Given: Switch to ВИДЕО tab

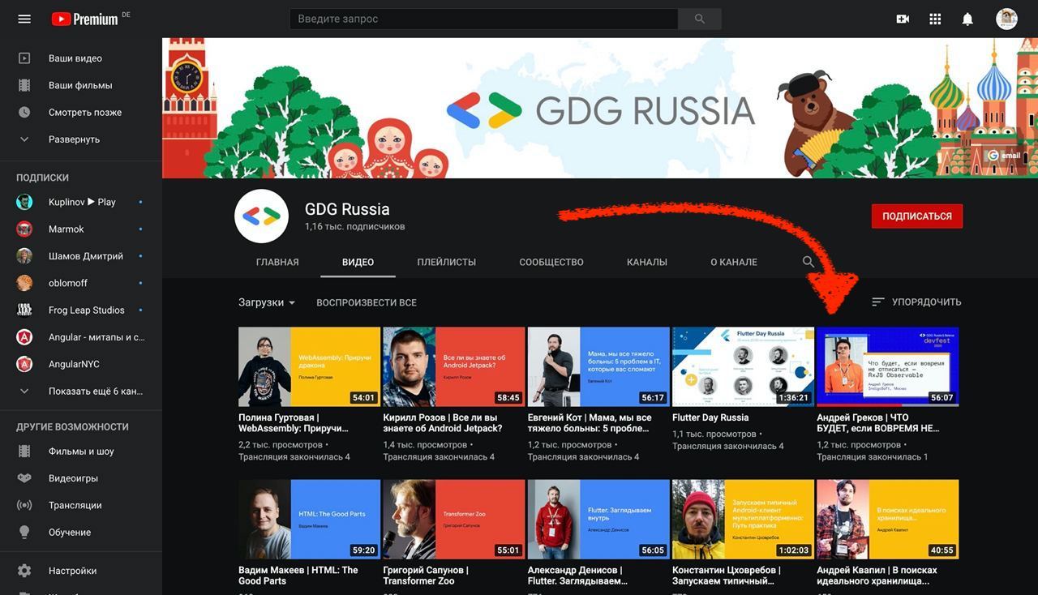Looking at the screenshot, I should pyautogui.click(x=358, y=262).
